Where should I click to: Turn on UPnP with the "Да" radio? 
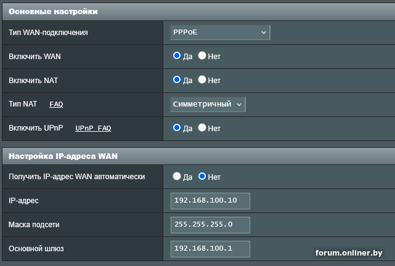click(177, 128)
